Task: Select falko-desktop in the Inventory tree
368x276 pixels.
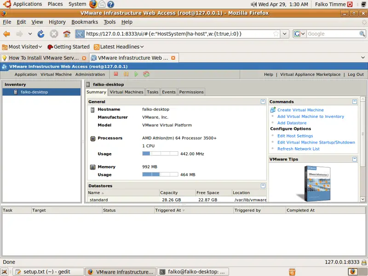Action: coord(41,92)
